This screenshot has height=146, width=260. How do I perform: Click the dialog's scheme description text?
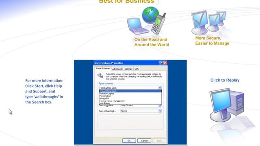[134, 77]
